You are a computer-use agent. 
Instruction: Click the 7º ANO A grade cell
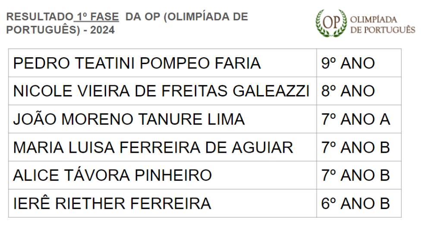coord(359,119)
